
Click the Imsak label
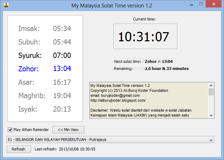[29, 29]
